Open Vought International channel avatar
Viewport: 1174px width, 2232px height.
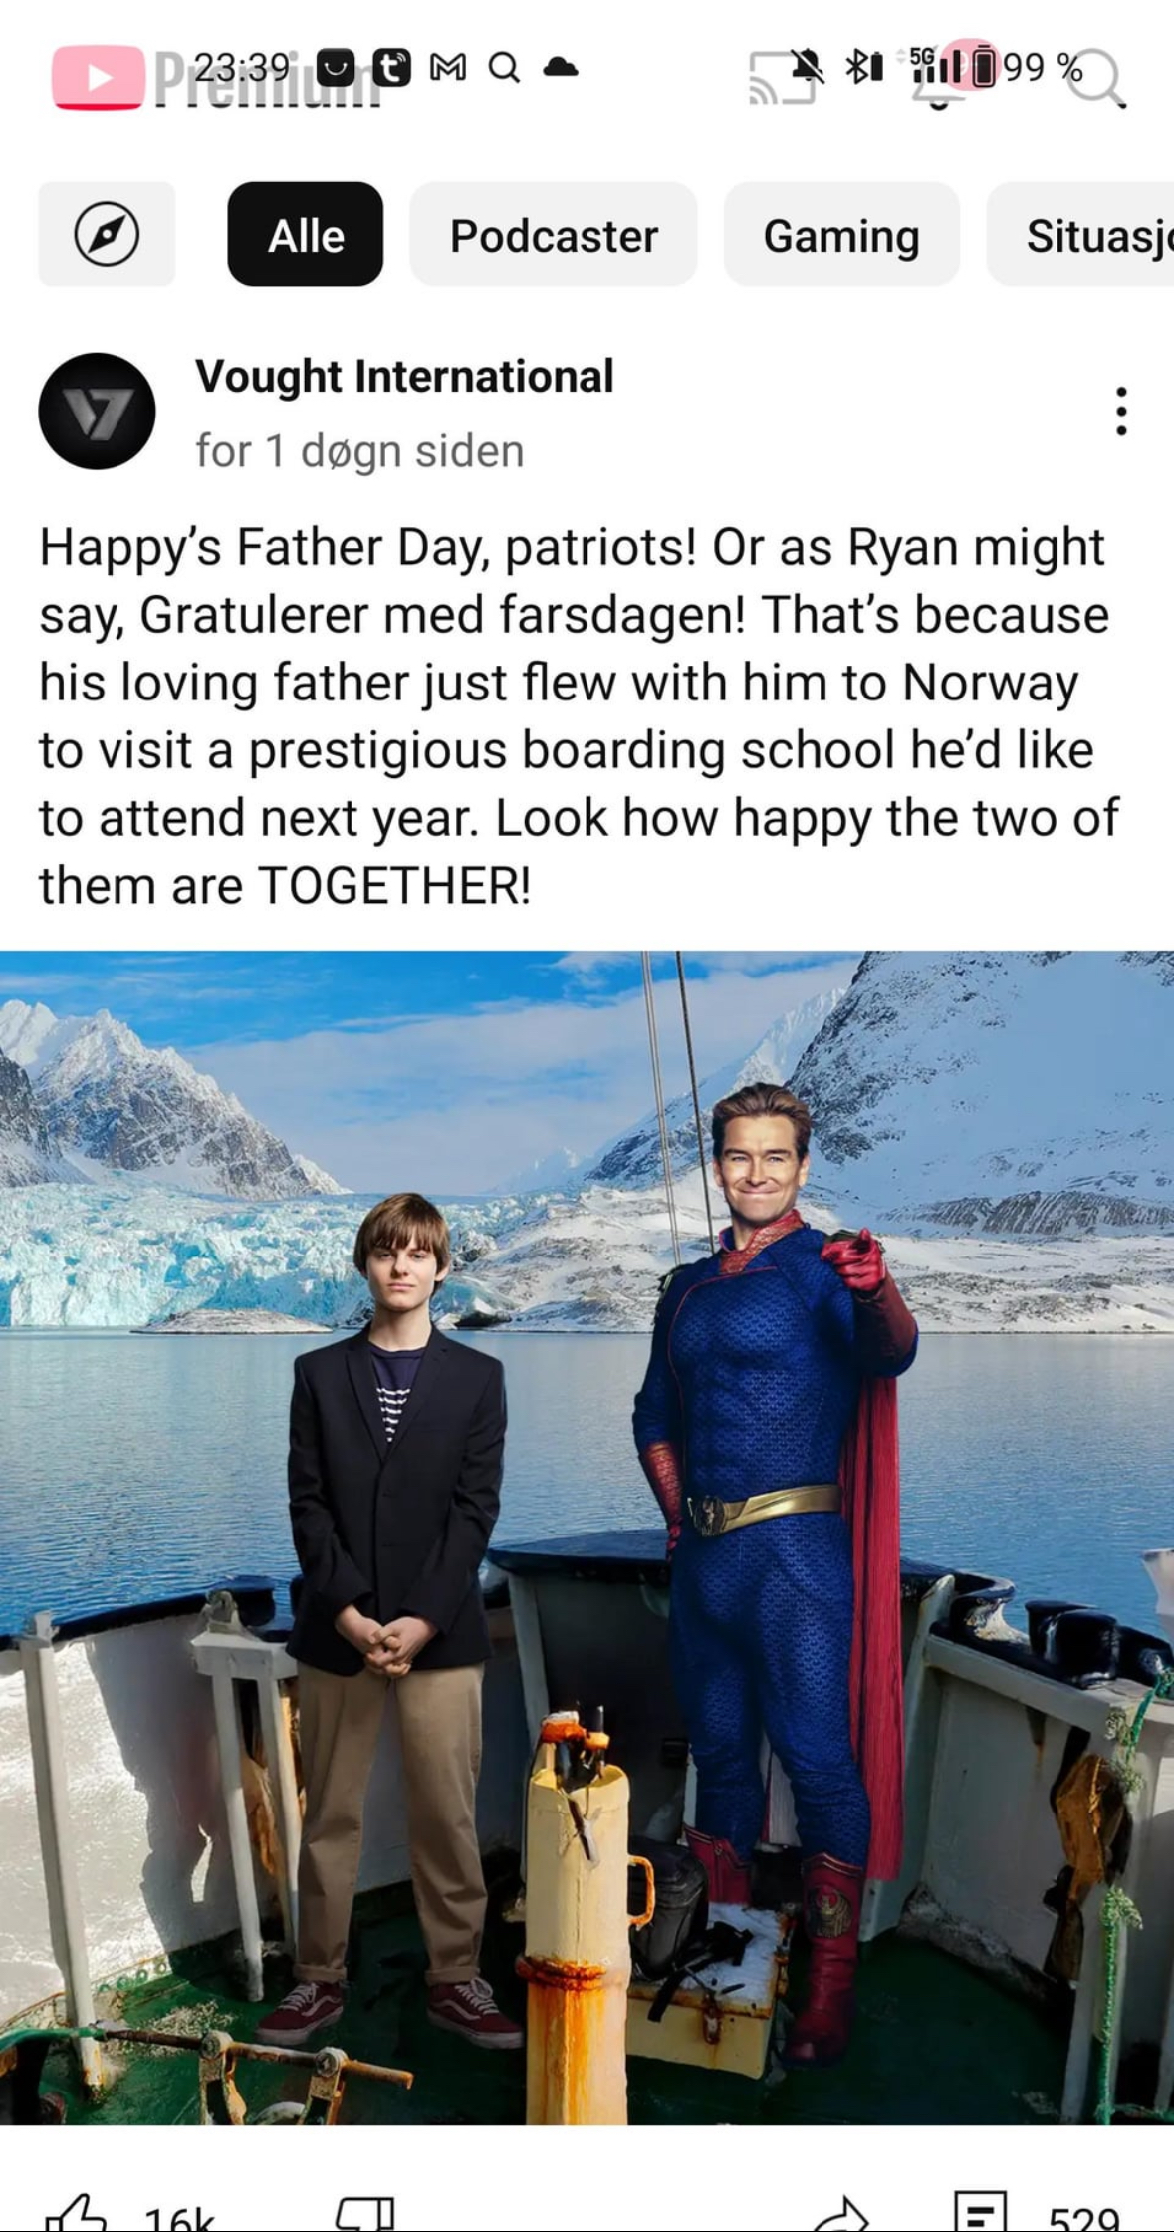(97, 411)
